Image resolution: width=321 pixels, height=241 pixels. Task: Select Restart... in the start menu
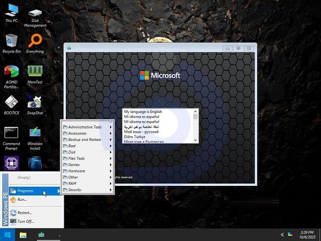click(35, 213)
